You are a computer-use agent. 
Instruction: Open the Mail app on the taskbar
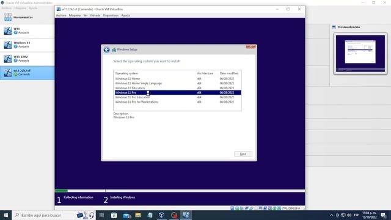pos(126,215)
